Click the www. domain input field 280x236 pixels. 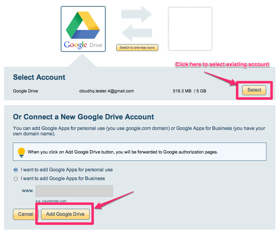[x=74, y=191]
